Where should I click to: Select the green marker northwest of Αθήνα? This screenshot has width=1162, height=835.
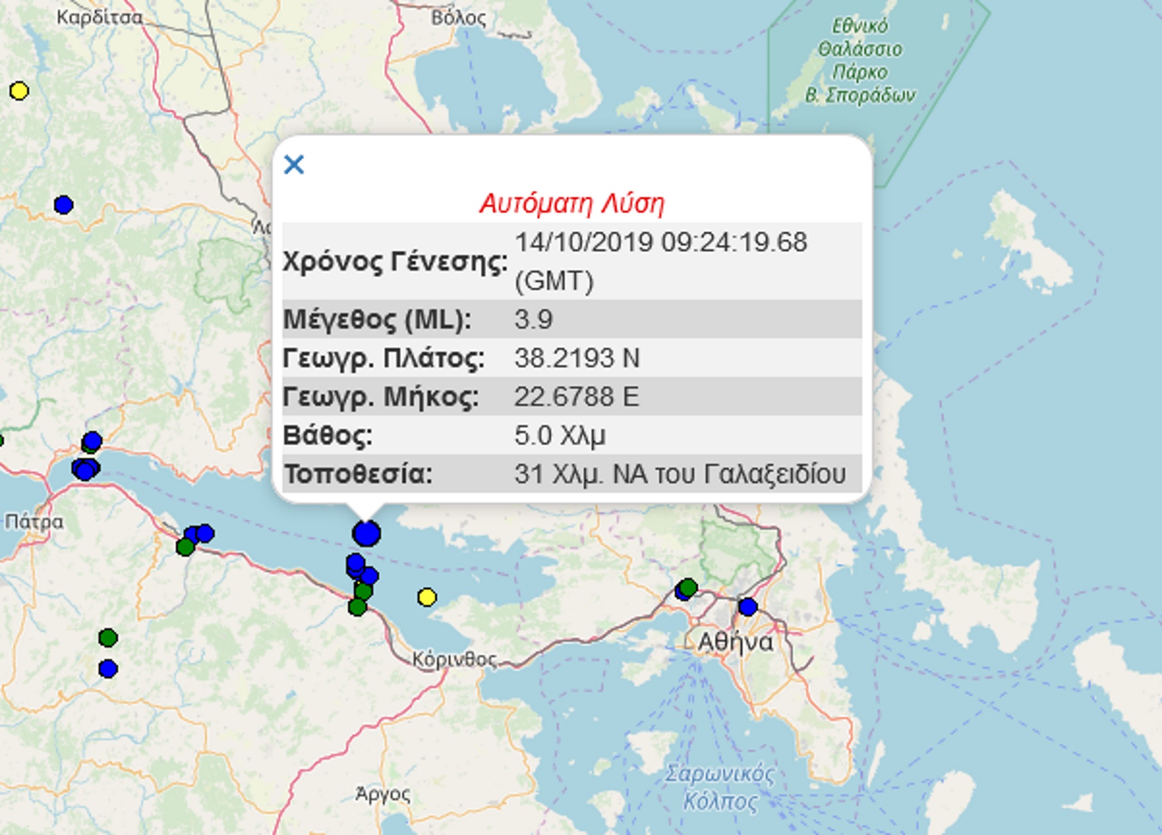coord(688,587)
